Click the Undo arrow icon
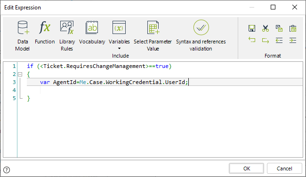The height and width of the screenshot is (177, 306). [x=252, y=40]
